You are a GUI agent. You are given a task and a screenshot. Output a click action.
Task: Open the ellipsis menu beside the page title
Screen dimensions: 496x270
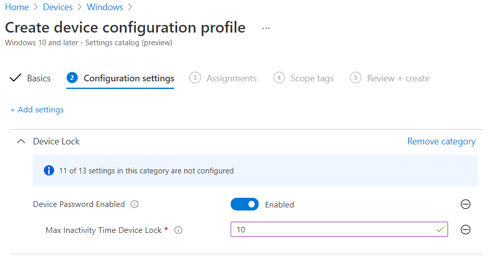pos(266,28)
